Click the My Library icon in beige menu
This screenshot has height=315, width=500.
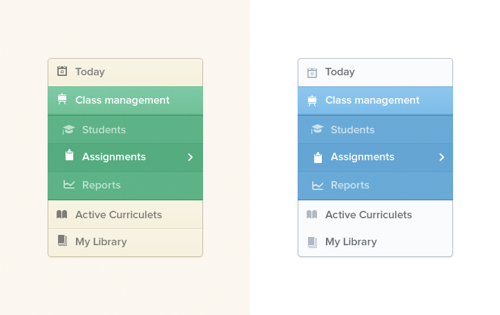(x=62, y=240)
